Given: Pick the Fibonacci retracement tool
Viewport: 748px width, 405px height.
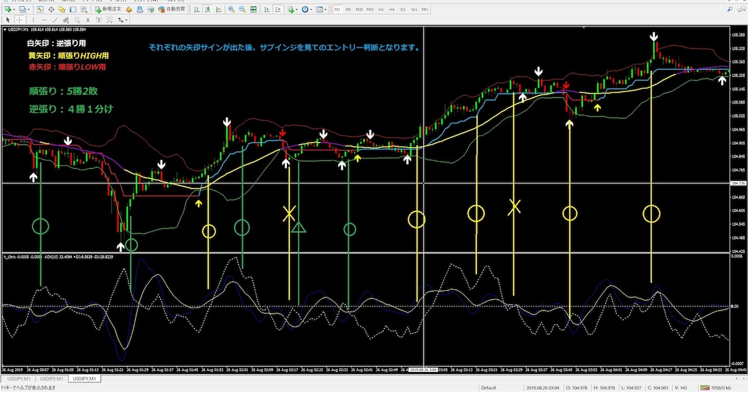Looking at the screenshot, I should coord(77,20).
